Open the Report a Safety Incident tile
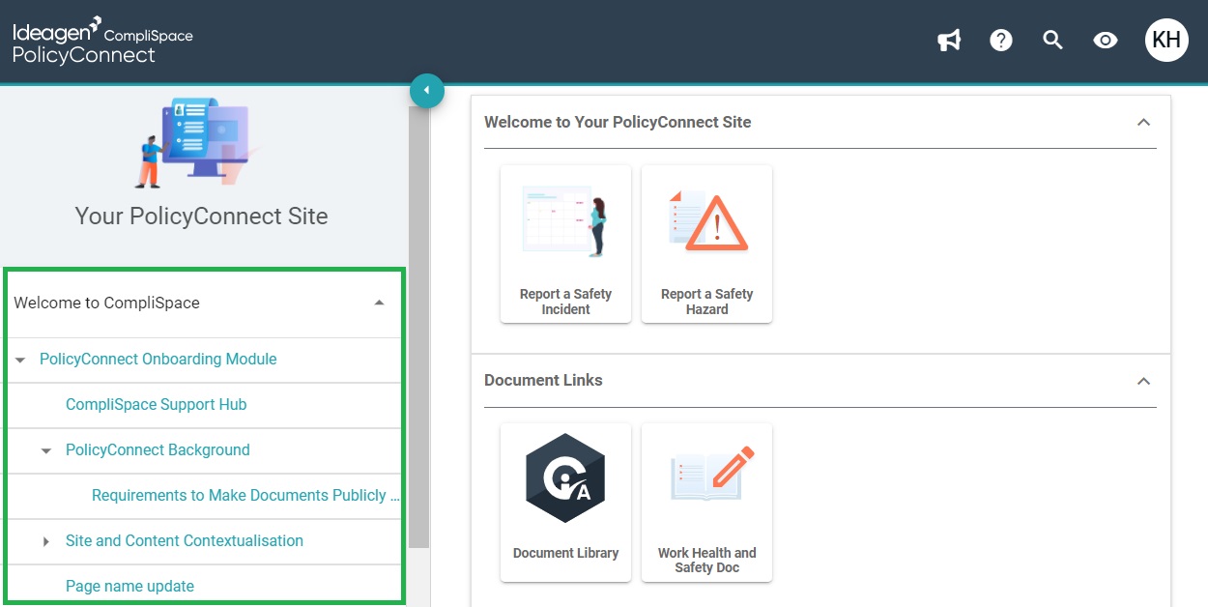The image size is (1208, 607). (x=565, y=244)
